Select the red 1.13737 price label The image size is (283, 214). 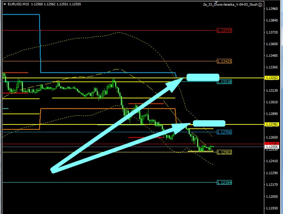224,31
